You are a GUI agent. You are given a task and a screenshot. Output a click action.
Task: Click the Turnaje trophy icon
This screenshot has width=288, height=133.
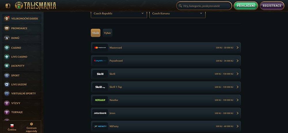[x=7, y=112]
